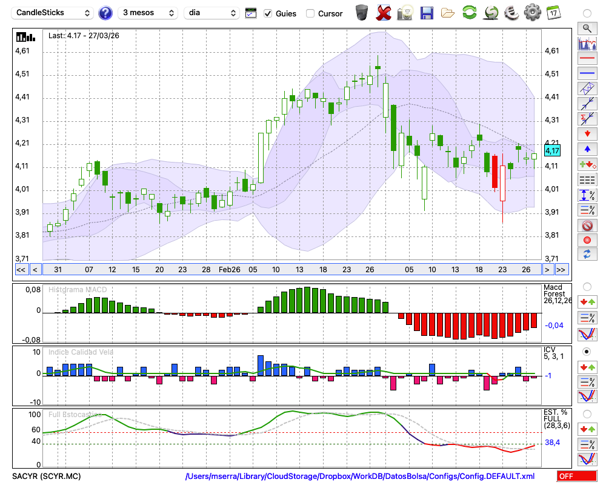606x485 pixels.
Task: Click the red X delete icon
Action: (x=384, y=13)
